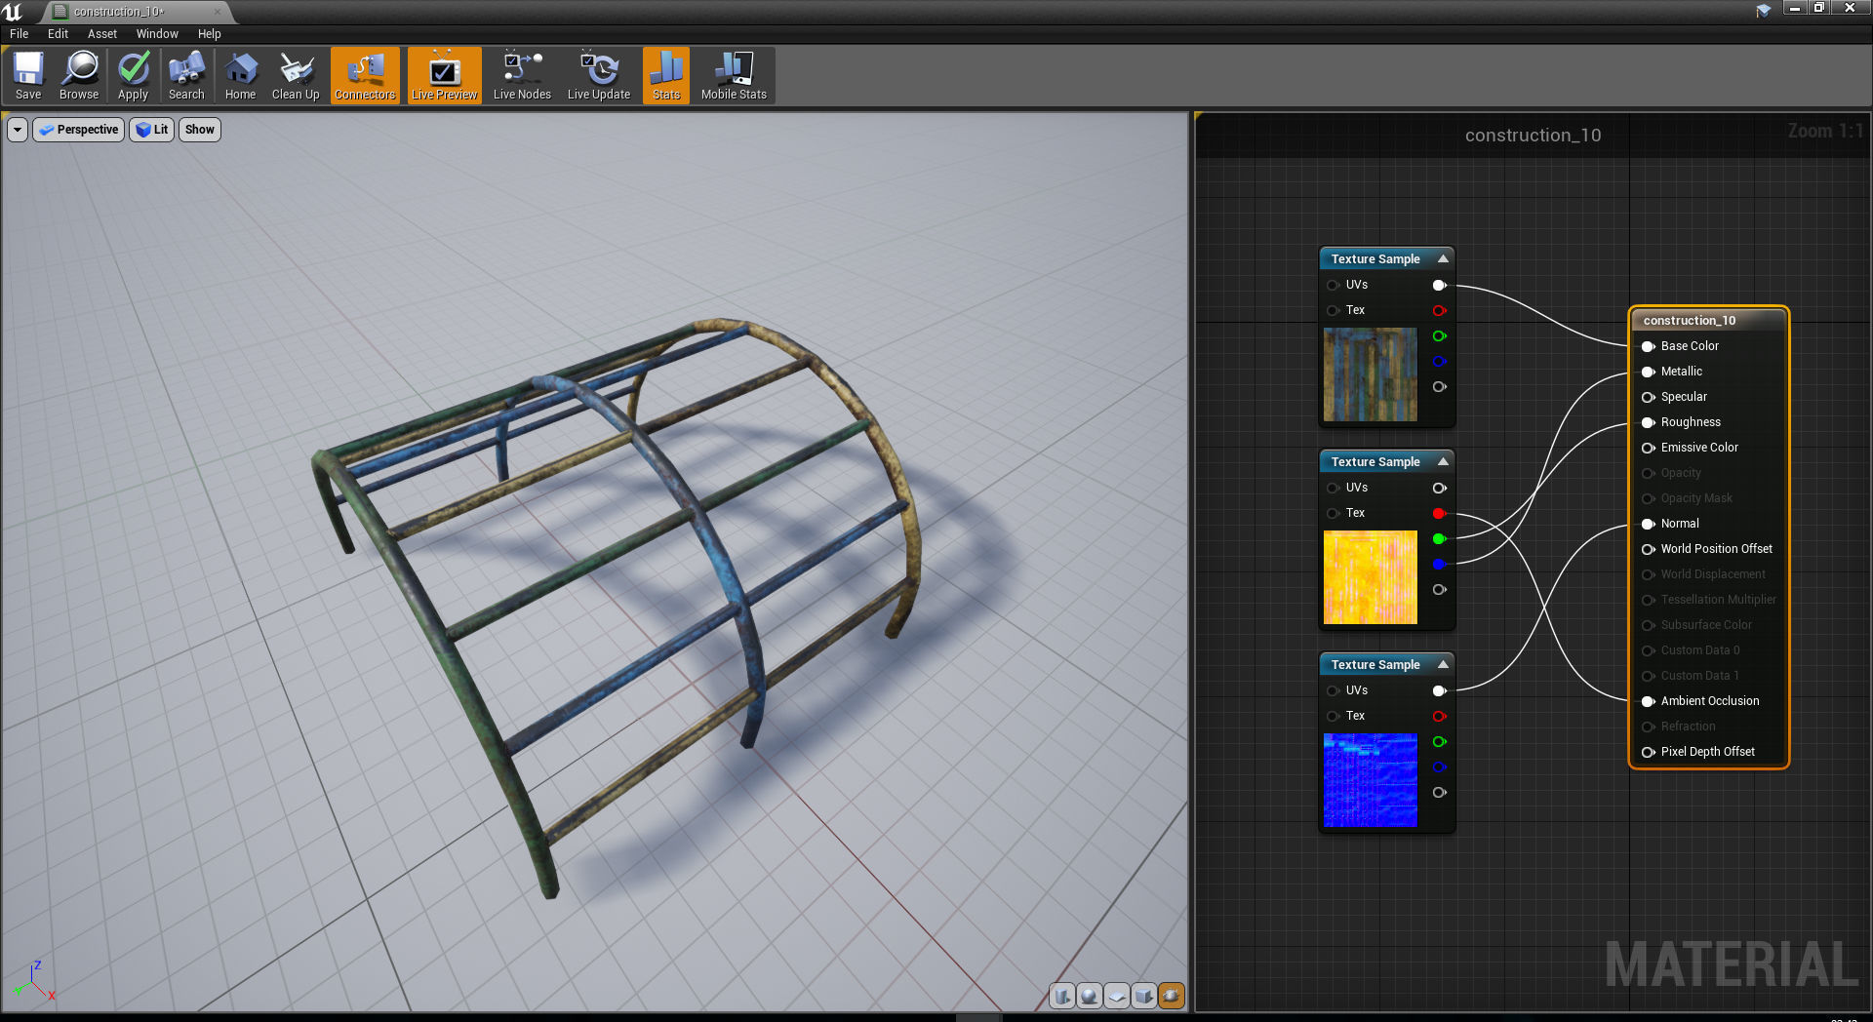Click the Metallic input pin

[x=1649, y=372]
